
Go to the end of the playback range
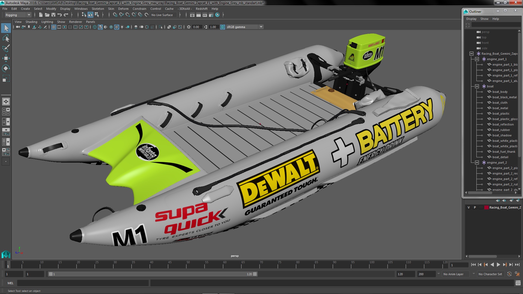click(x=517, y=265)
